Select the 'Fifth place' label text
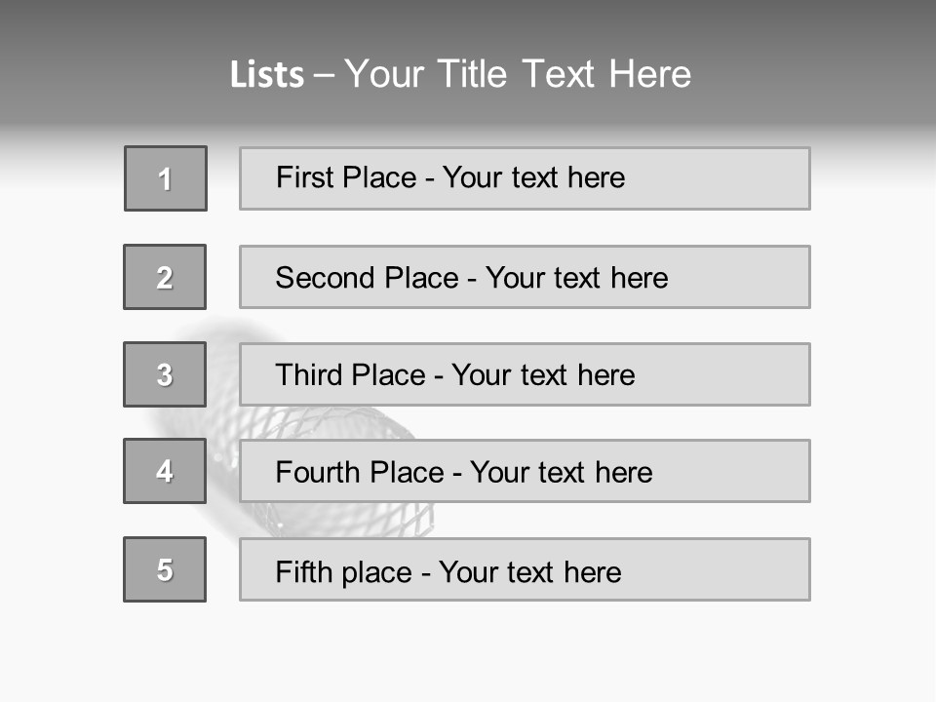Viewport: 936px width, 702px height. (x=343, y=572)
